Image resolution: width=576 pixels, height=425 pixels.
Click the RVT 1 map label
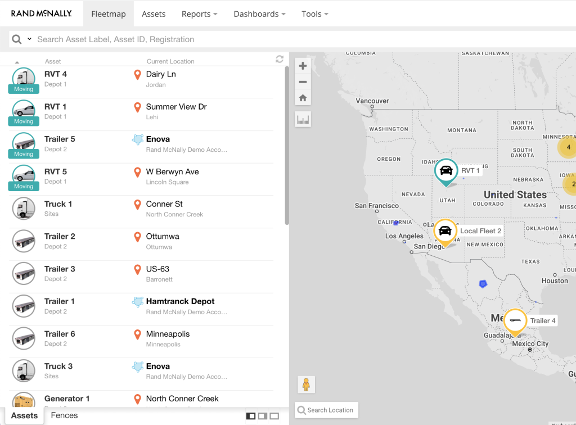[x=470, y=171]
